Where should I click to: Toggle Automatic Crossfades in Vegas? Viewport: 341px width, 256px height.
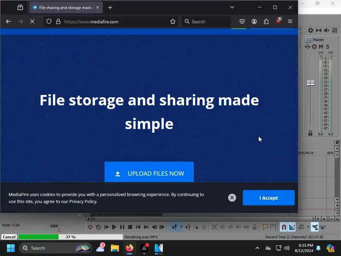click(292, 227)
